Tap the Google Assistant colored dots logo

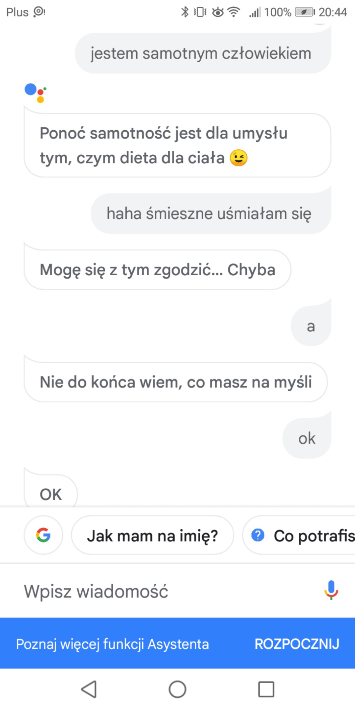coord(35,92)
